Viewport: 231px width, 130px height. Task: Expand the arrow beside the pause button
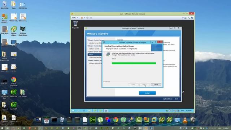click(84, 18)
